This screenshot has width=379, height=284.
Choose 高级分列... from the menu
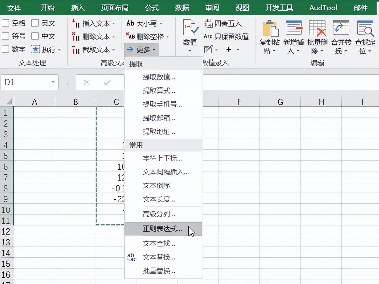(x=164, y=214)
